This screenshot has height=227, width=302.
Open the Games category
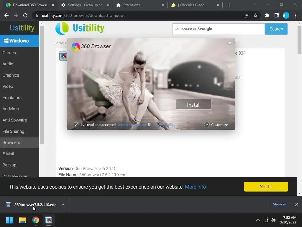[19, 53]
